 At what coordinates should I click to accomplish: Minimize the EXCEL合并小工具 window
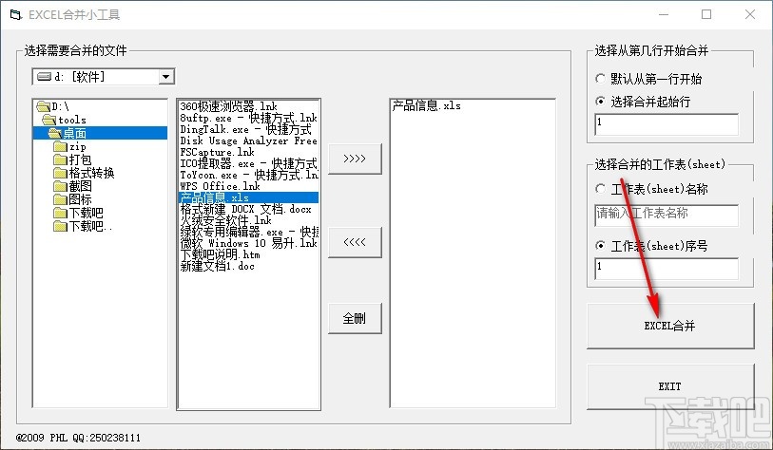tap(664, 14)
